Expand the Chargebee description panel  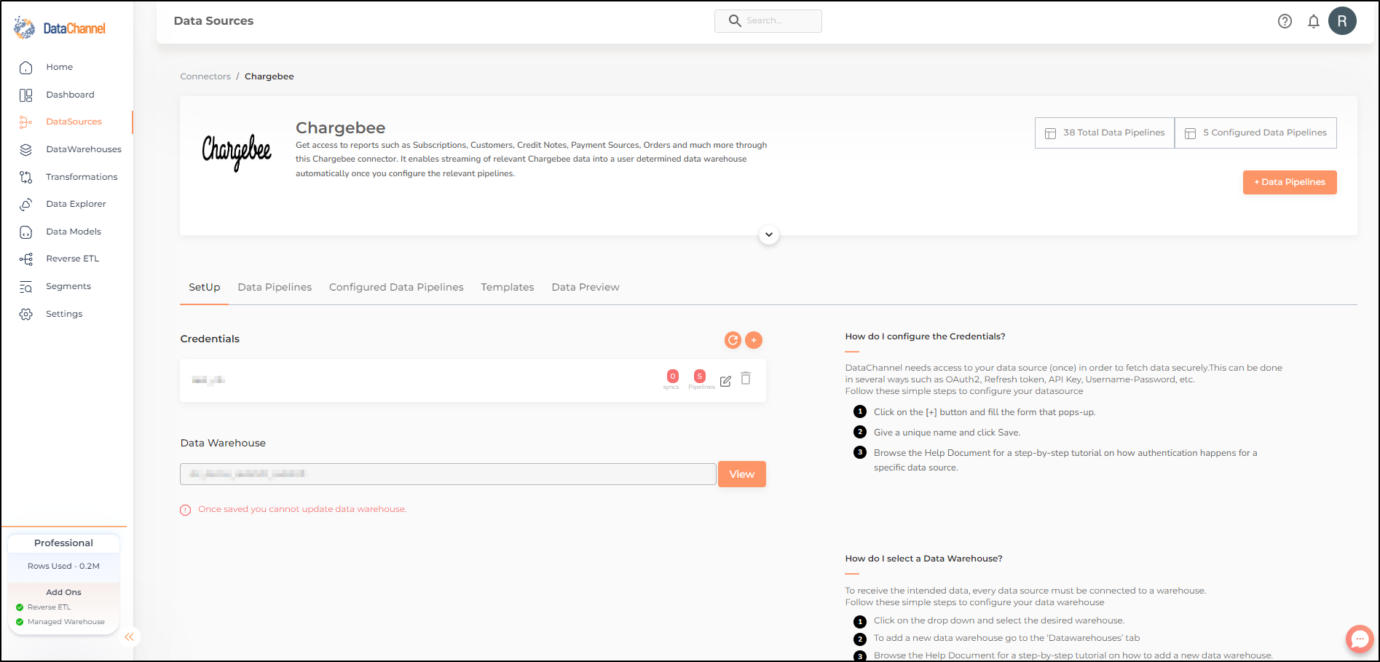coord(769,235)
